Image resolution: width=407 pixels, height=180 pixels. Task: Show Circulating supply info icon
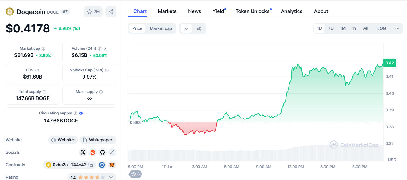(x=75, y=113)
